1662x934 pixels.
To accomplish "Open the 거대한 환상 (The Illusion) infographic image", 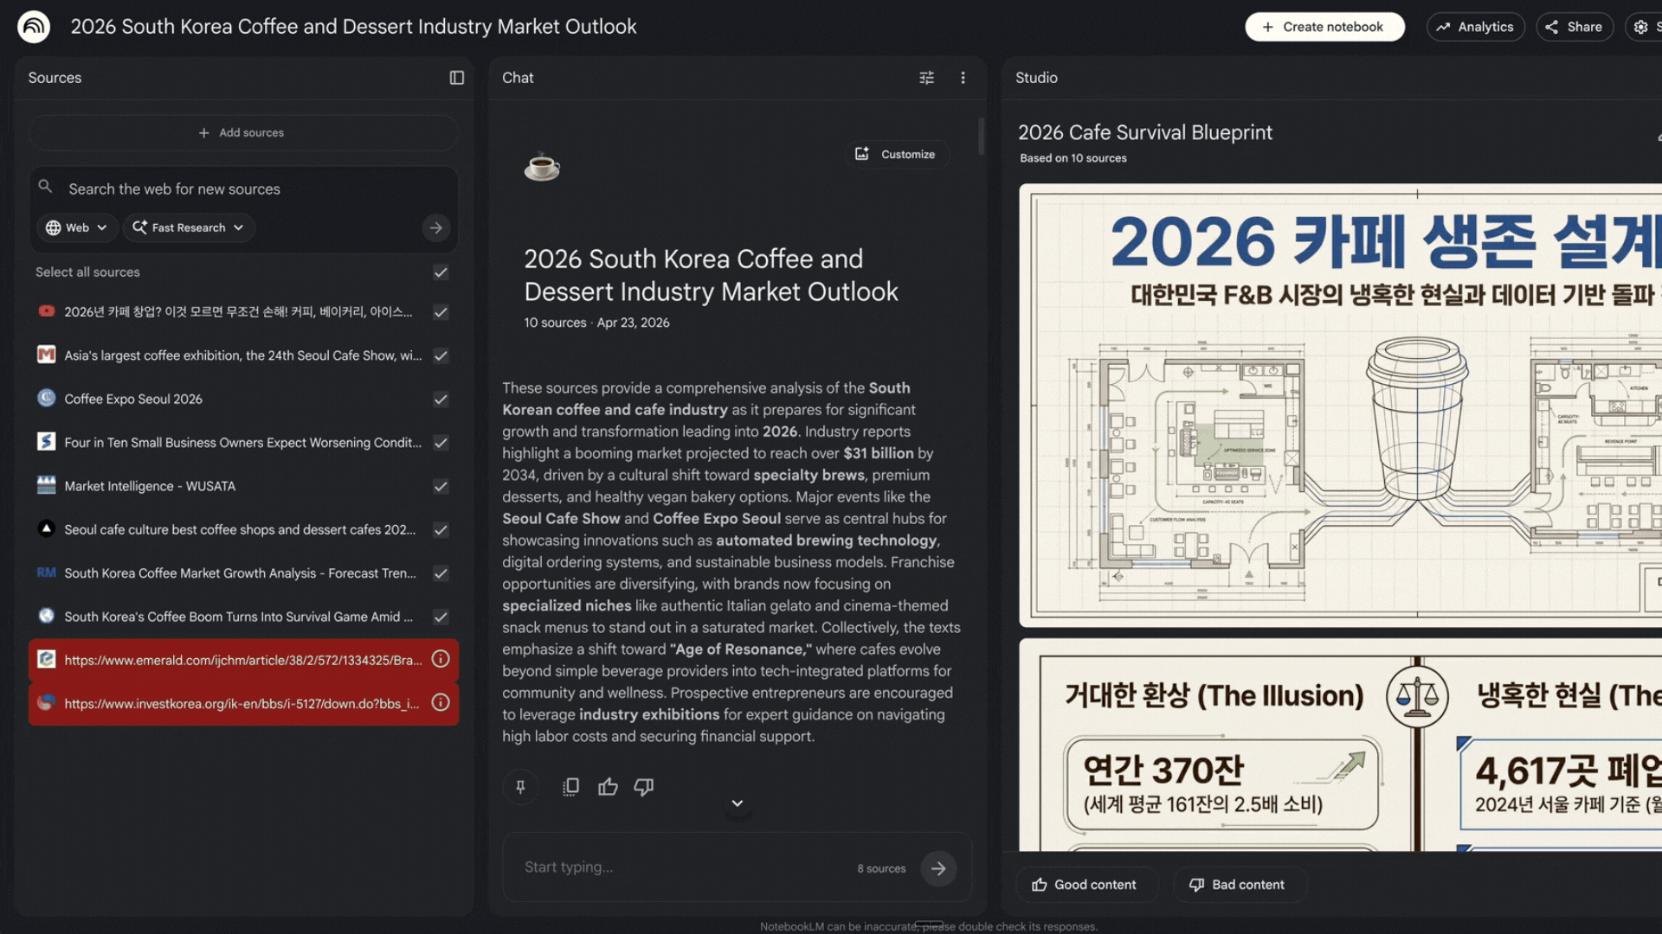I will (1340, 745).
